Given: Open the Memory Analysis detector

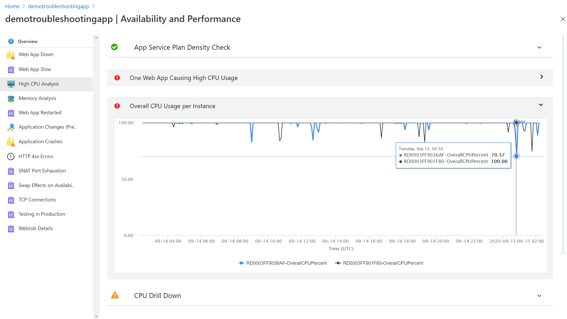Looking at the screenshot, I should click(37, 98).
